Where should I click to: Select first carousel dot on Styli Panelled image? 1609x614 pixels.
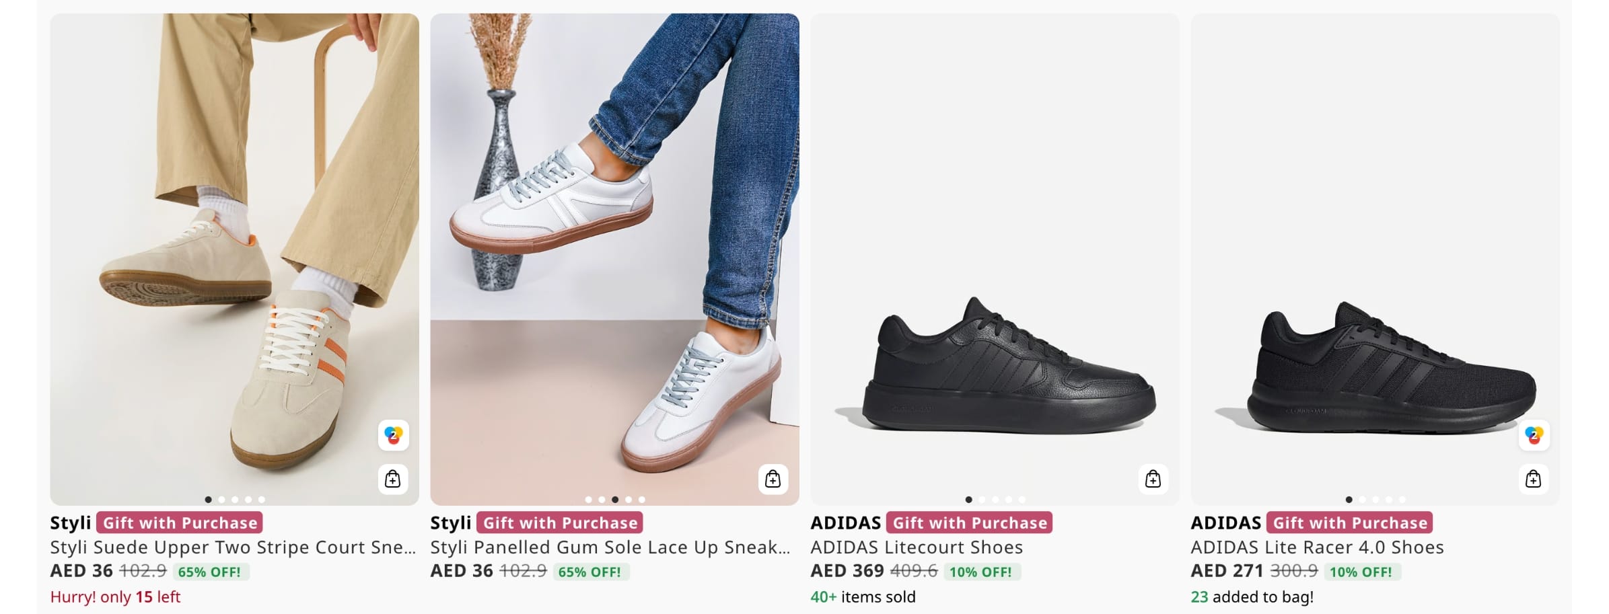(588, 500)
